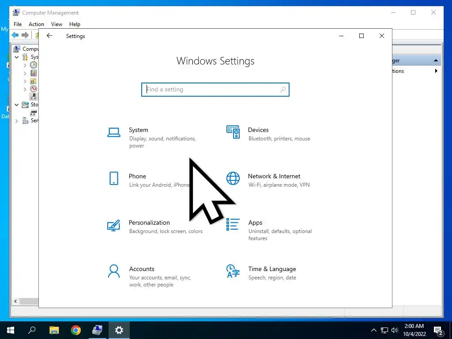Expand Event Viewer tree node

coord(25,73)
